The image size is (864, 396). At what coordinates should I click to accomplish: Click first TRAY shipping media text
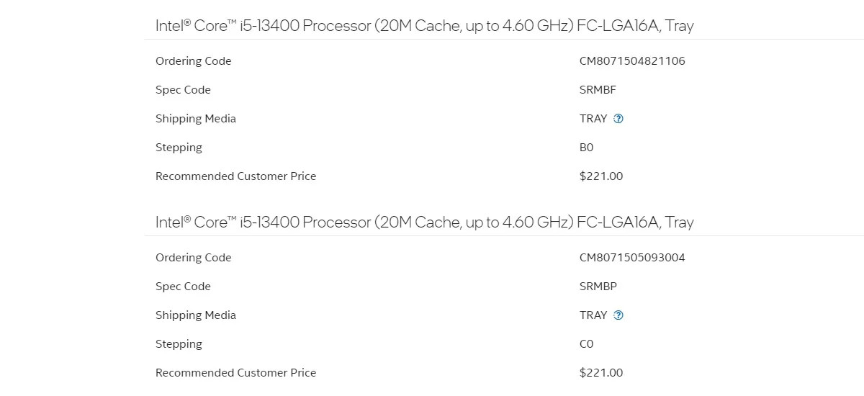(x=593, y=119)
